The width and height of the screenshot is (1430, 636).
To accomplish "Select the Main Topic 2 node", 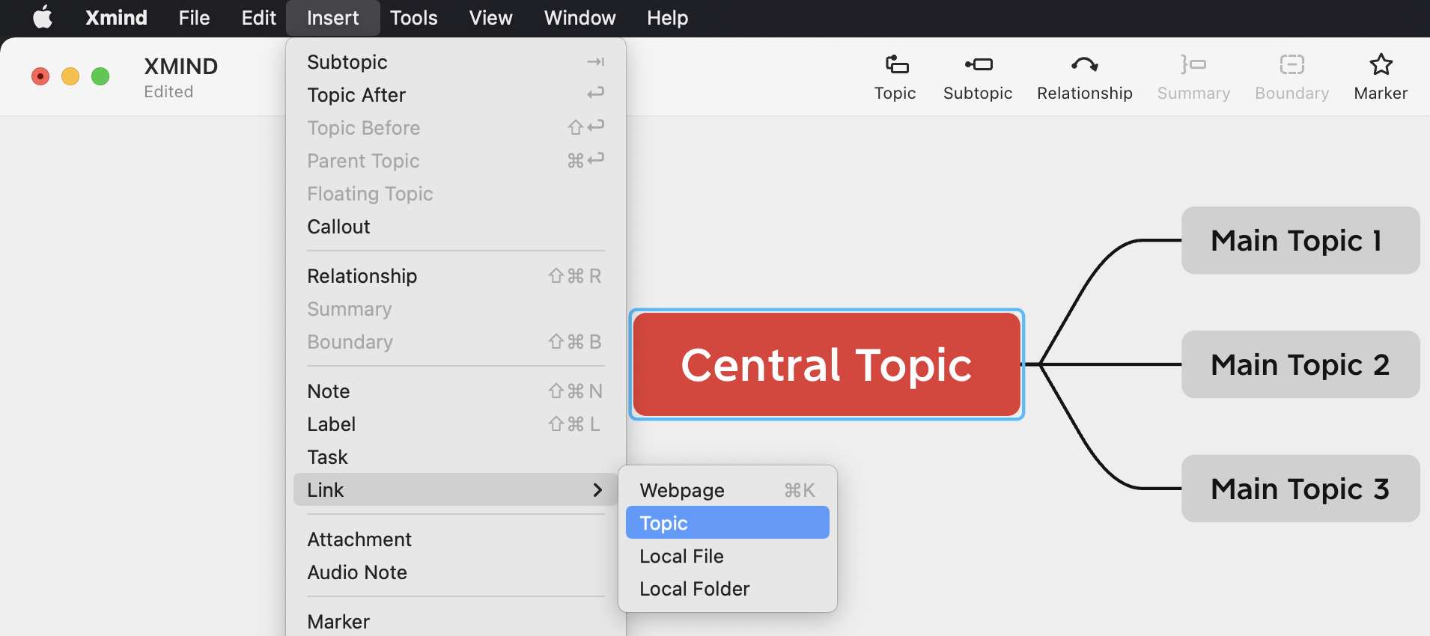I will [x=1300, y=364].
